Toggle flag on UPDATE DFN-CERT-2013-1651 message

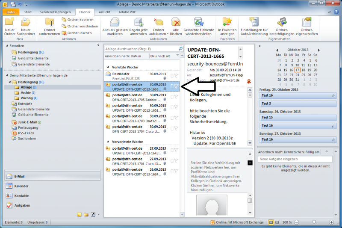[x=176, y=107]
